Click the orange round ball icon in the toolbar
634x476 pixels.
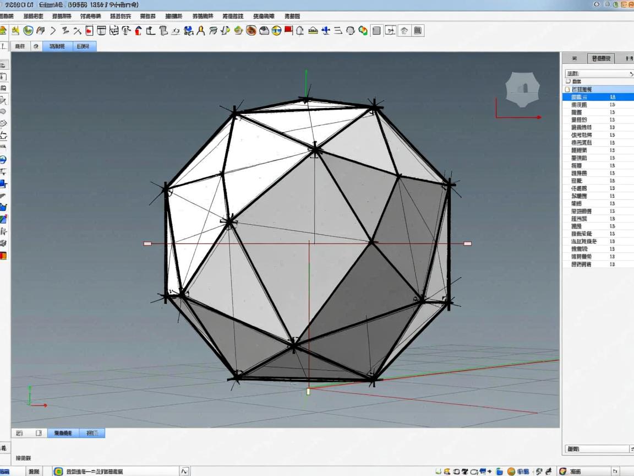tap(251, 31)
